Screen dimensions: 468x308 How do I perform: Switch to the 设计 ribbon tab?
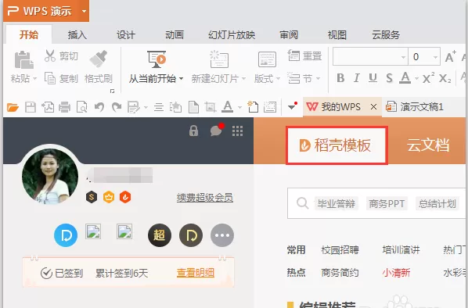(x=126, y=35)
